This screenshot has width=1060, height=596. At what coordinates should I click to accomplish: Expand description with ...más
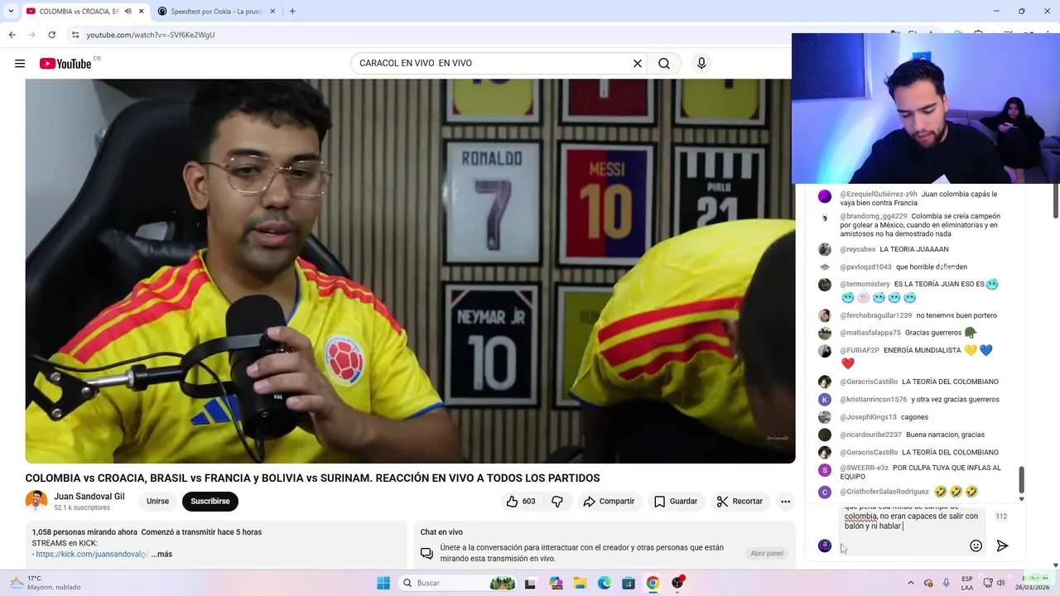162,554
